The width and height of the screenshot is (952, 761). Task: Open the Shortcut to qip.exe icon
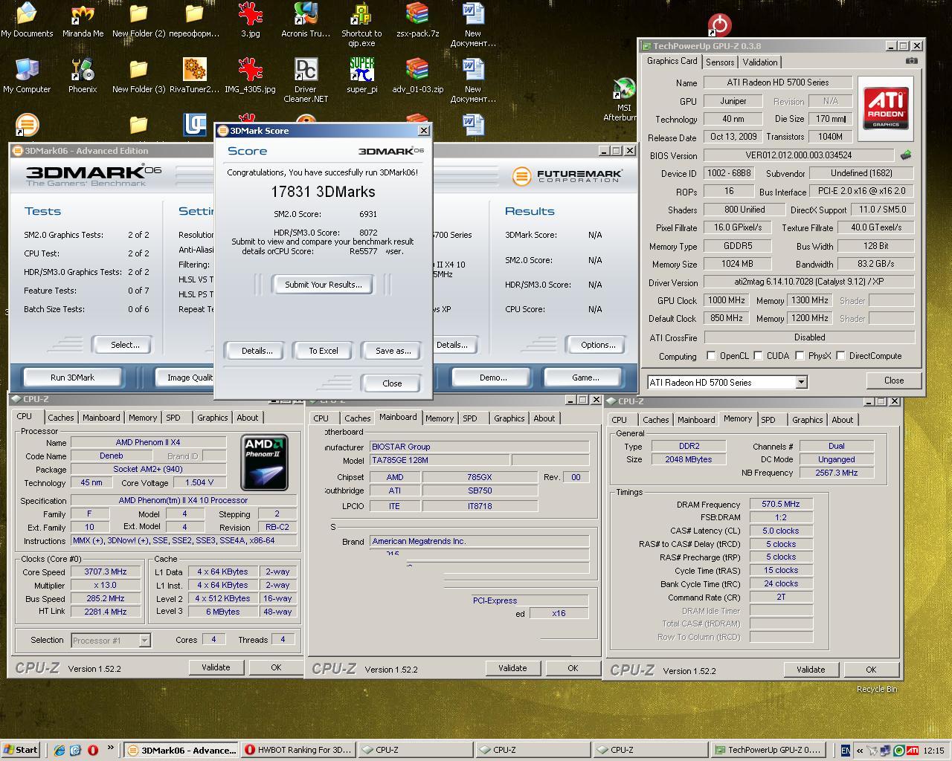click(361, 24)
